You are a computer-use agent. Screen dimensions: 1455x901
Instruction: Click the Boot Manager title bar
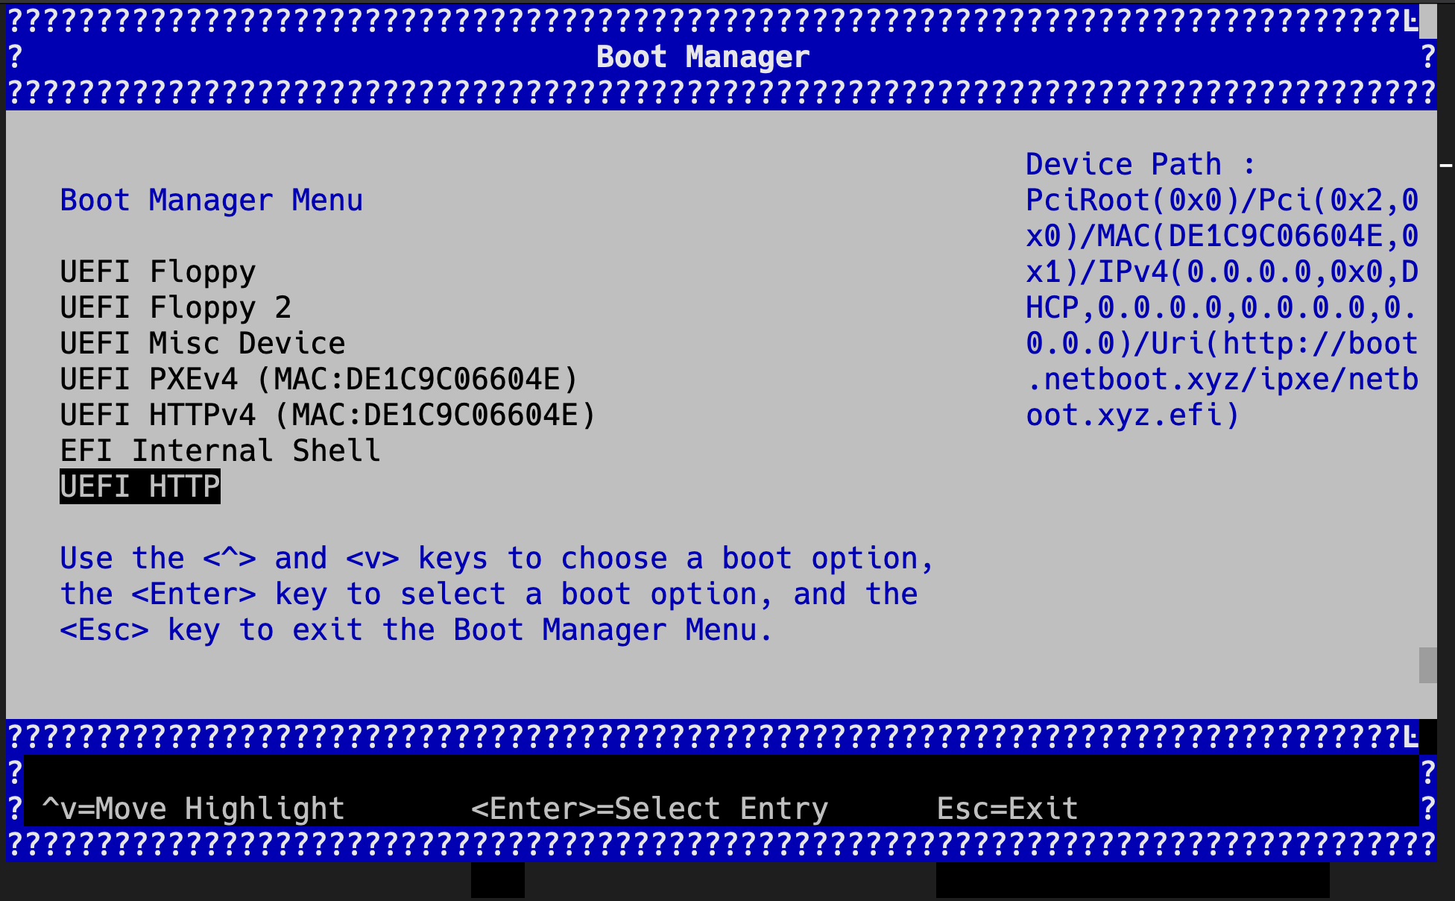click(701, 56)
